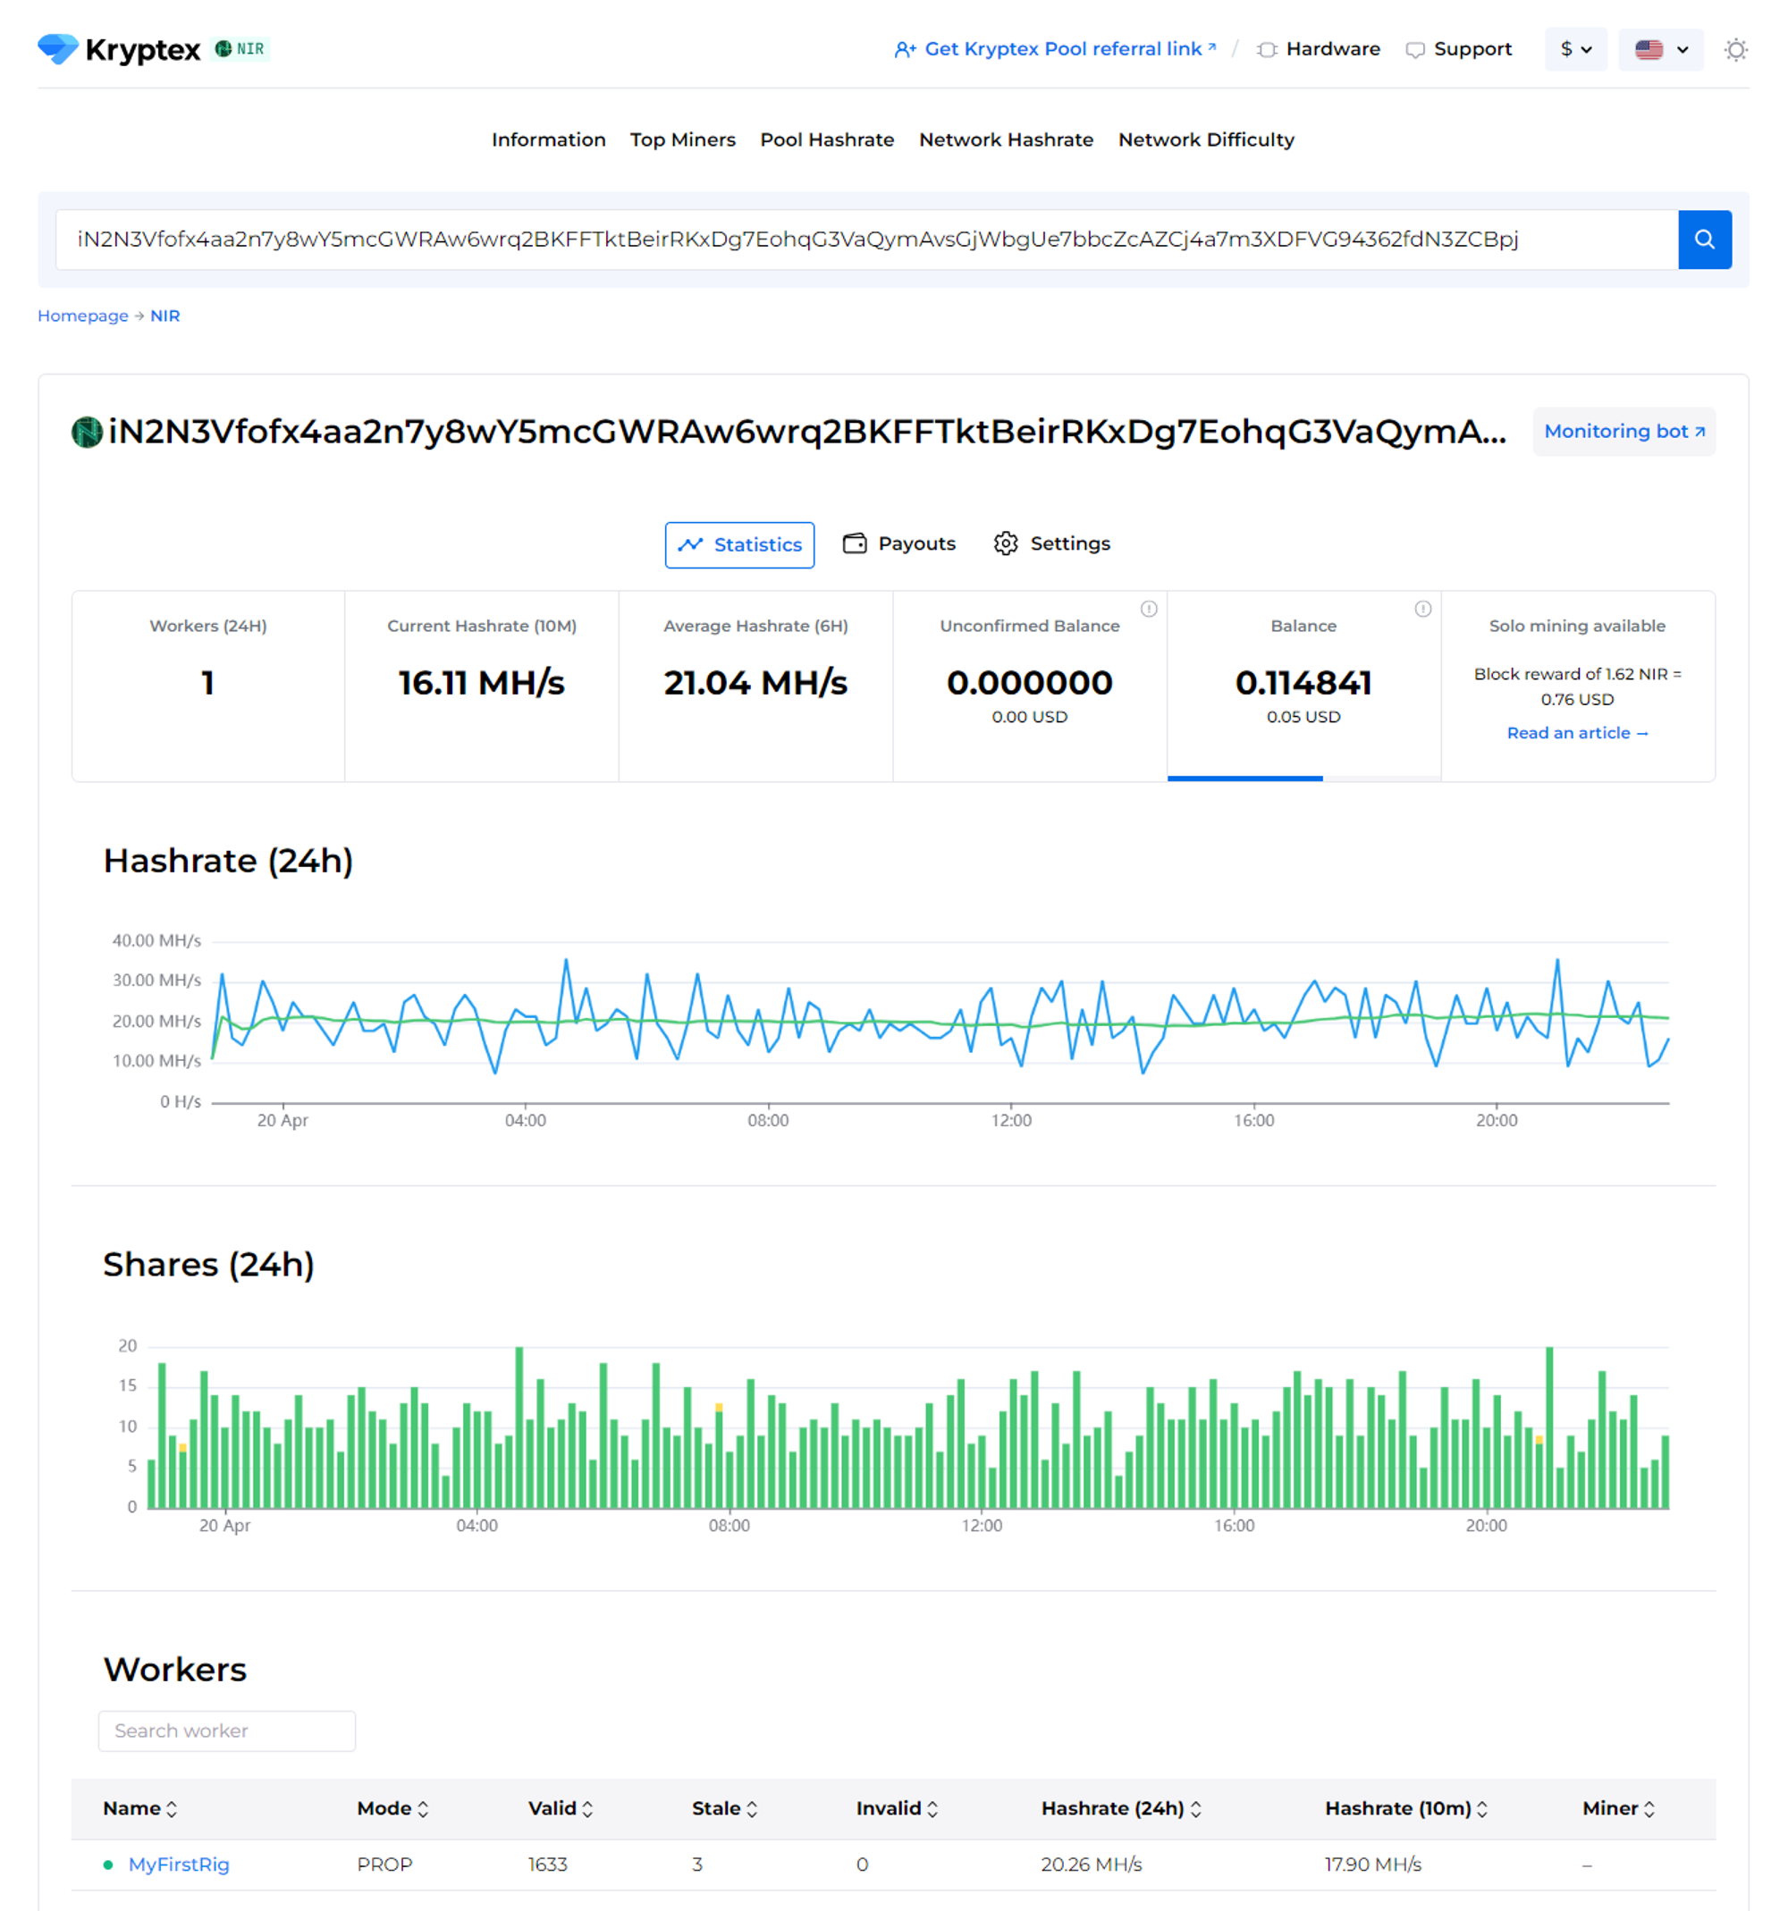Click the NIR coin icon beside the wallet title

tap(88, 432)
